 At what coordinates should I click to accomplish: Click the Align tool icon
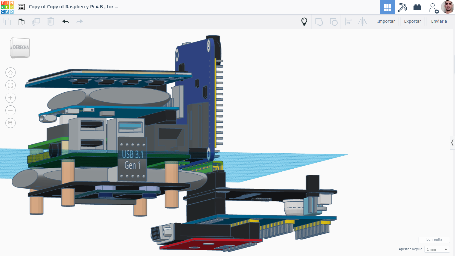click(348, 22)
